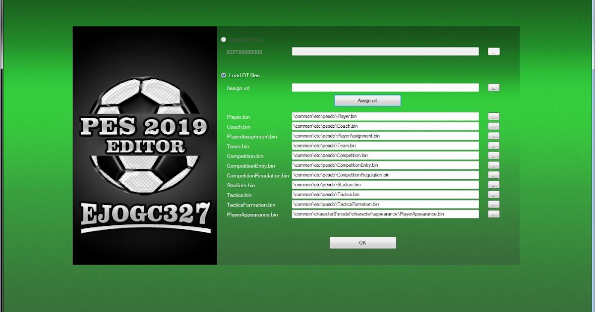Click the 'Player.bin' label
Screen dimensions: 595x312
[x=238, y=117]
